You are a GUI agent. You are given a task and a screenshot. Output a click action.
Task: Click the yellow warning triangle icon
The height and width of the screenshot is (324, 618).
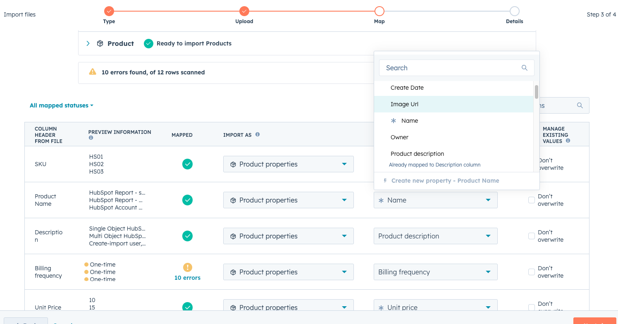[93, 72]
